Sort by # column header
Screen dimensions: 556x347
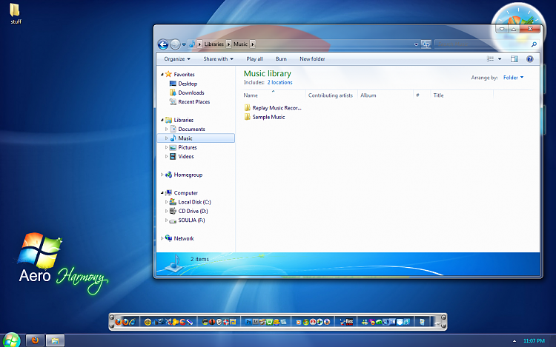(422, 95)
